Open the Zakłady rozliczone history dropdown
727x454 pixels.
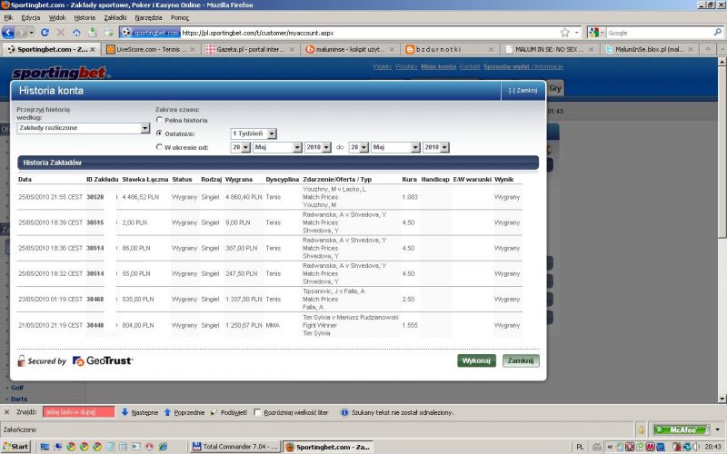tap(84, 128)
